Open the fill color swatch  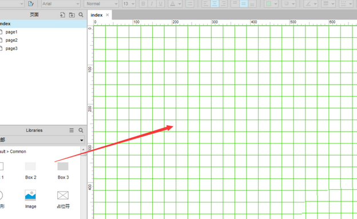(269, 3)
